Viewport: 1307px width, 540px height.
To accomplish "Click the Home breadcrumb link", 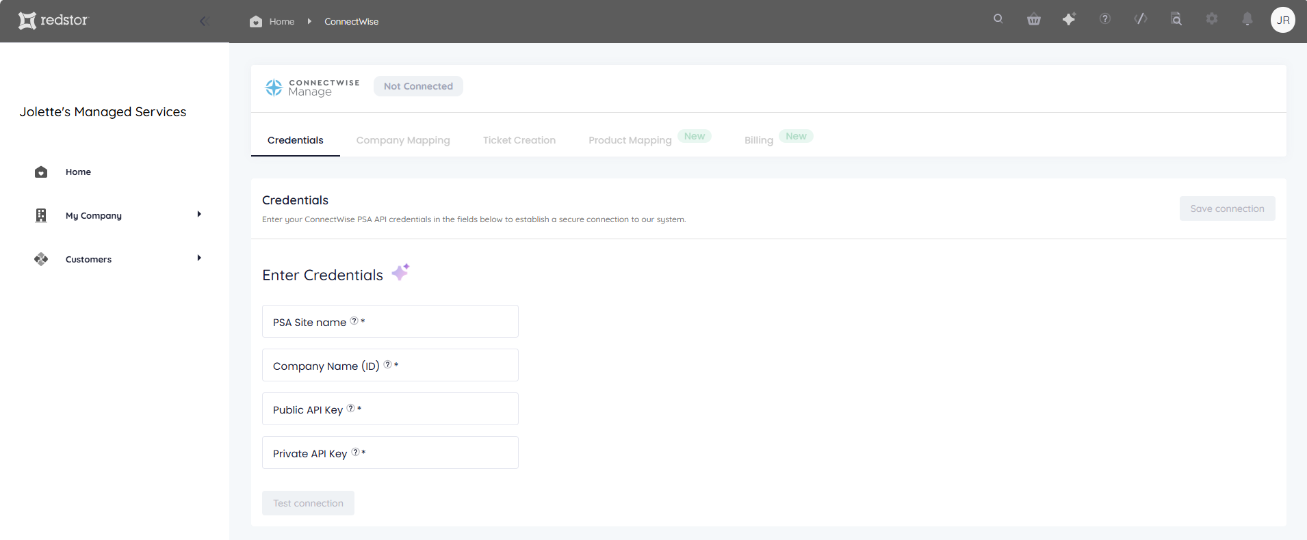I will pos(282,21).
